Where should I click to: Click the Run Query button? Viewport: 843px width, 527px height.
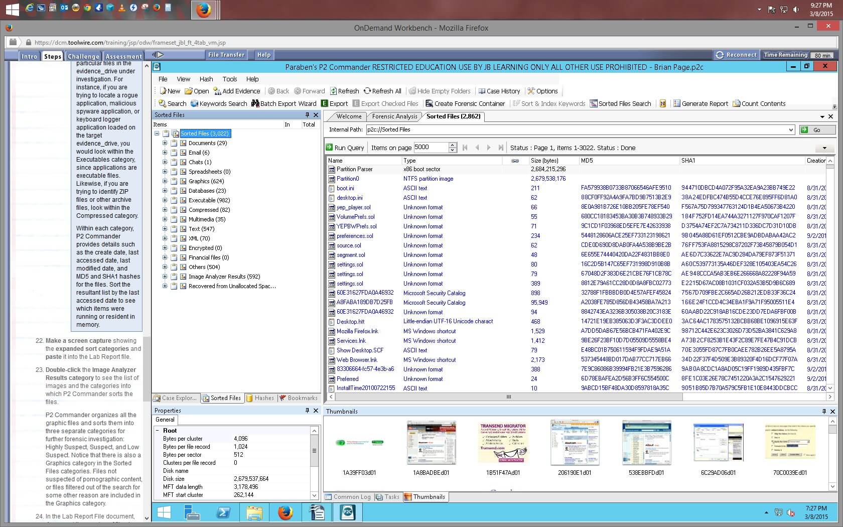(x=345, y=148)
